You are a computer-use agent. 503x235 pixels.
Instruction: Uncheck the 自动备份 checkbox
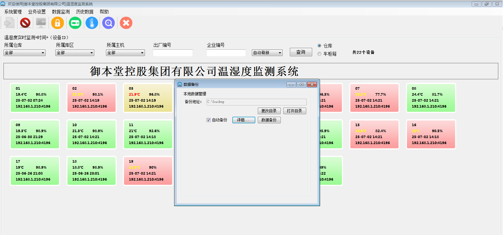208,120
